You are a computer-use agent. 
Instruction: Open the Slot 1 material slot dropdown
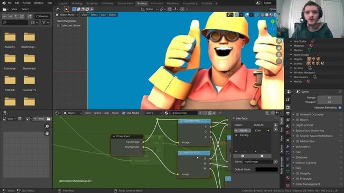pyautogui.click(x=154, y=113)
